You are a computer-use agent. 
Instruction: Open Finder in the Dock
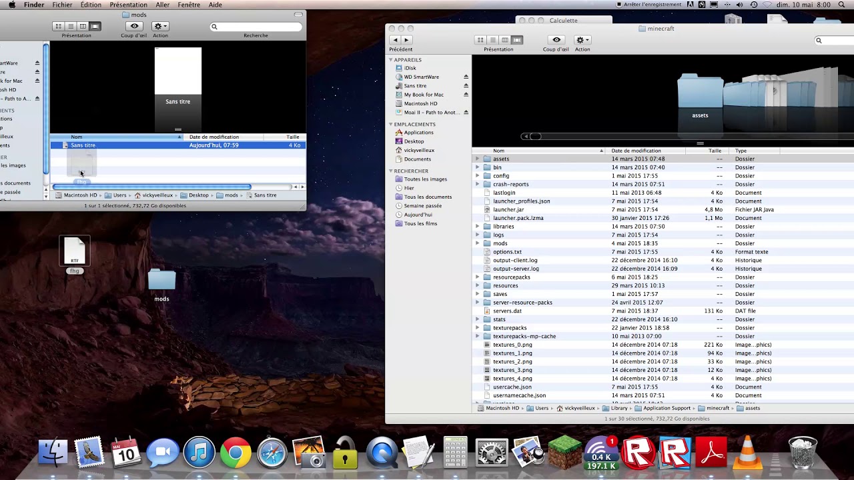[x=53, y=453]
